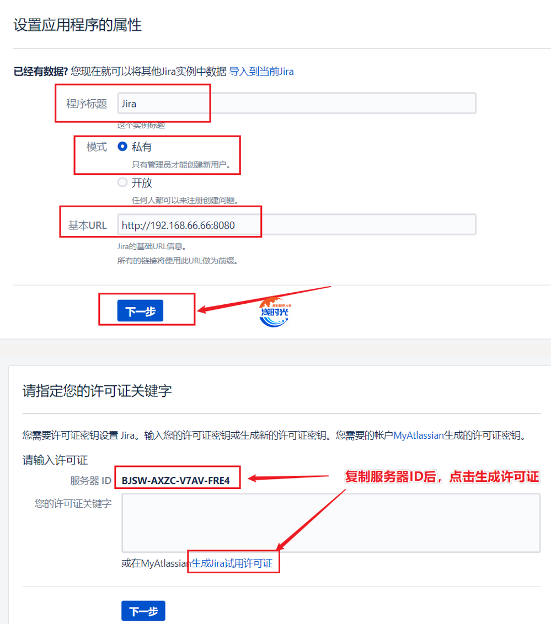This screenshot has height=624, width=551.
Task: Open the 导入到当前Jira import link
Action: point(261,72)
